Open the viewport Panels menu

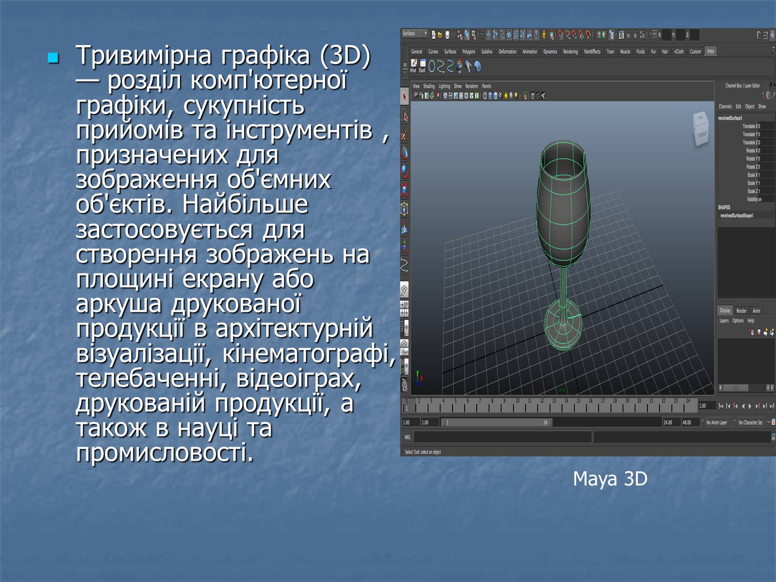pos(486,86)
